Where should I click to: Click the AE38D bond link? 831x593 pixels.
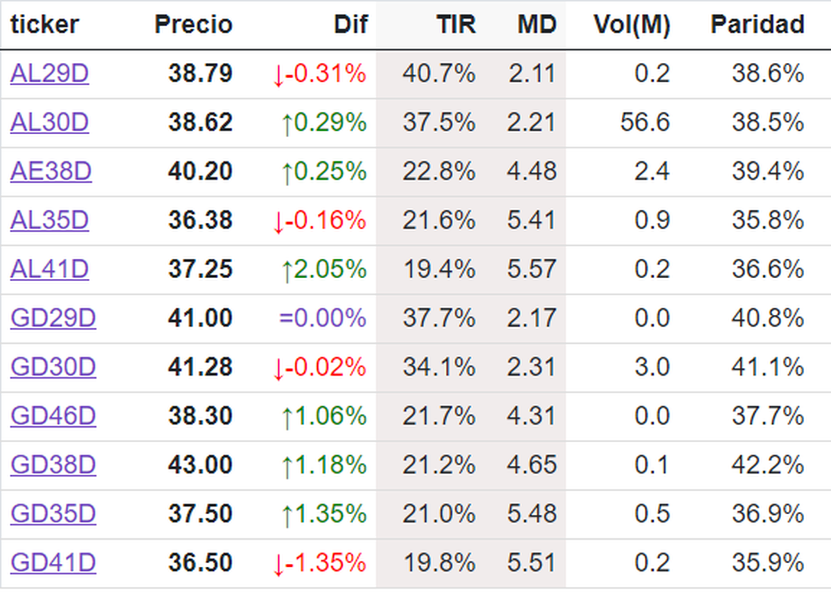51,172
